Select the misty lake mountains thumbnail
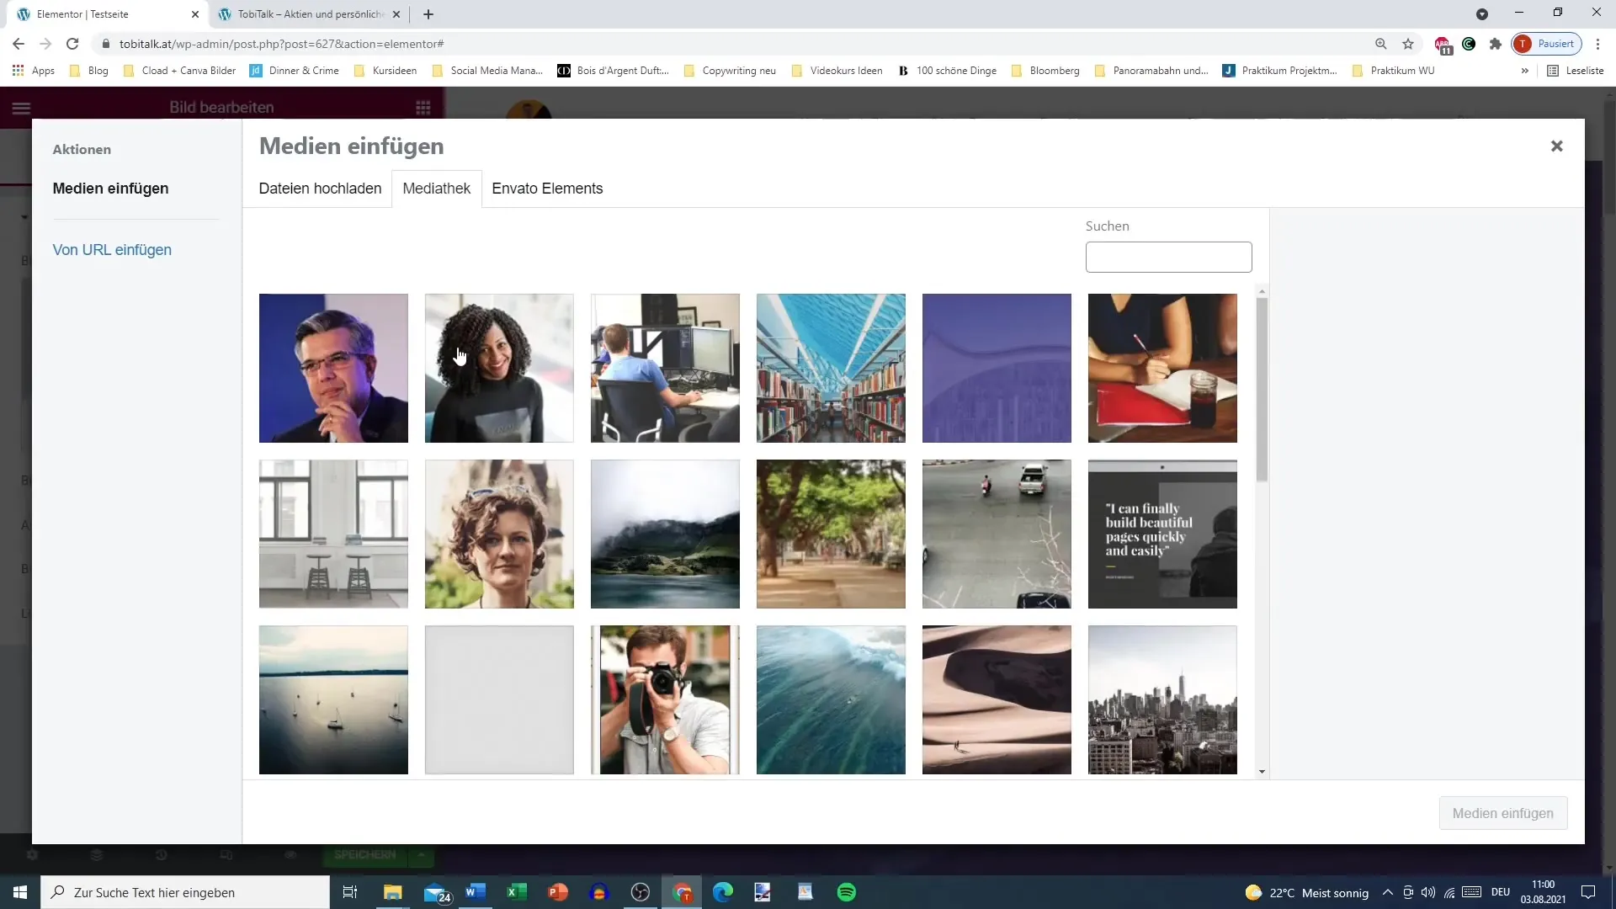This screenshot has width=1616, height=909. (665, 534)
